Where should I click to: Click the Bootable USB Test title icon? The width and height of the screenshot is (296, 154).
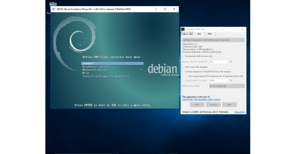click(183, 29)
